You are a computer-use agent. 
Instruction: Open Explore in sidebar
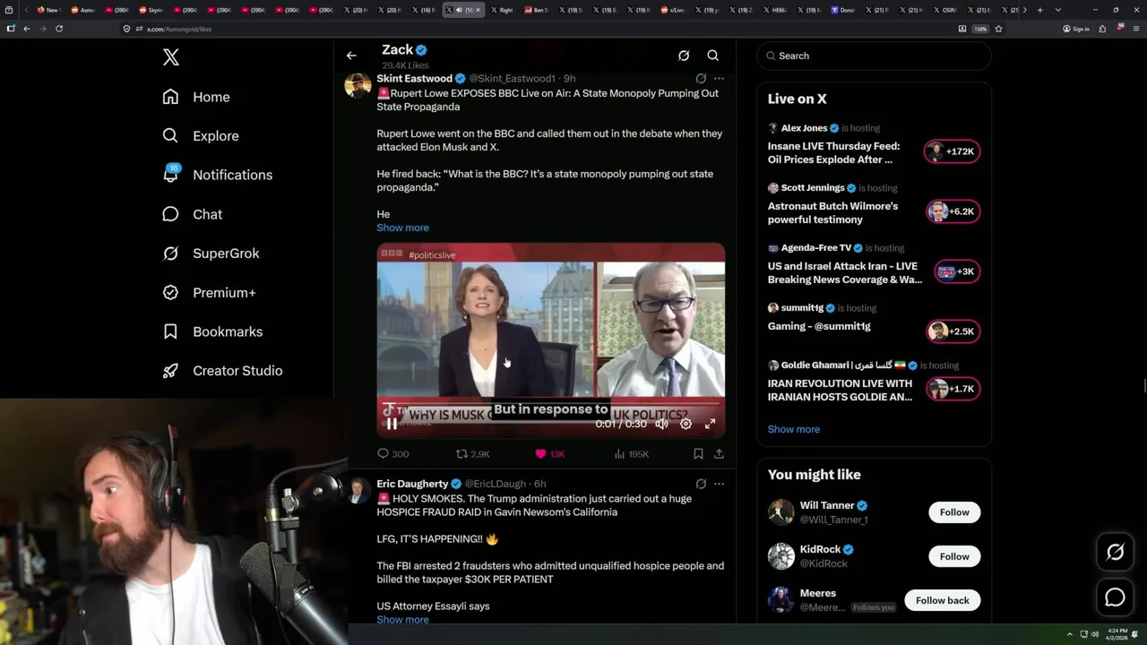201,136
